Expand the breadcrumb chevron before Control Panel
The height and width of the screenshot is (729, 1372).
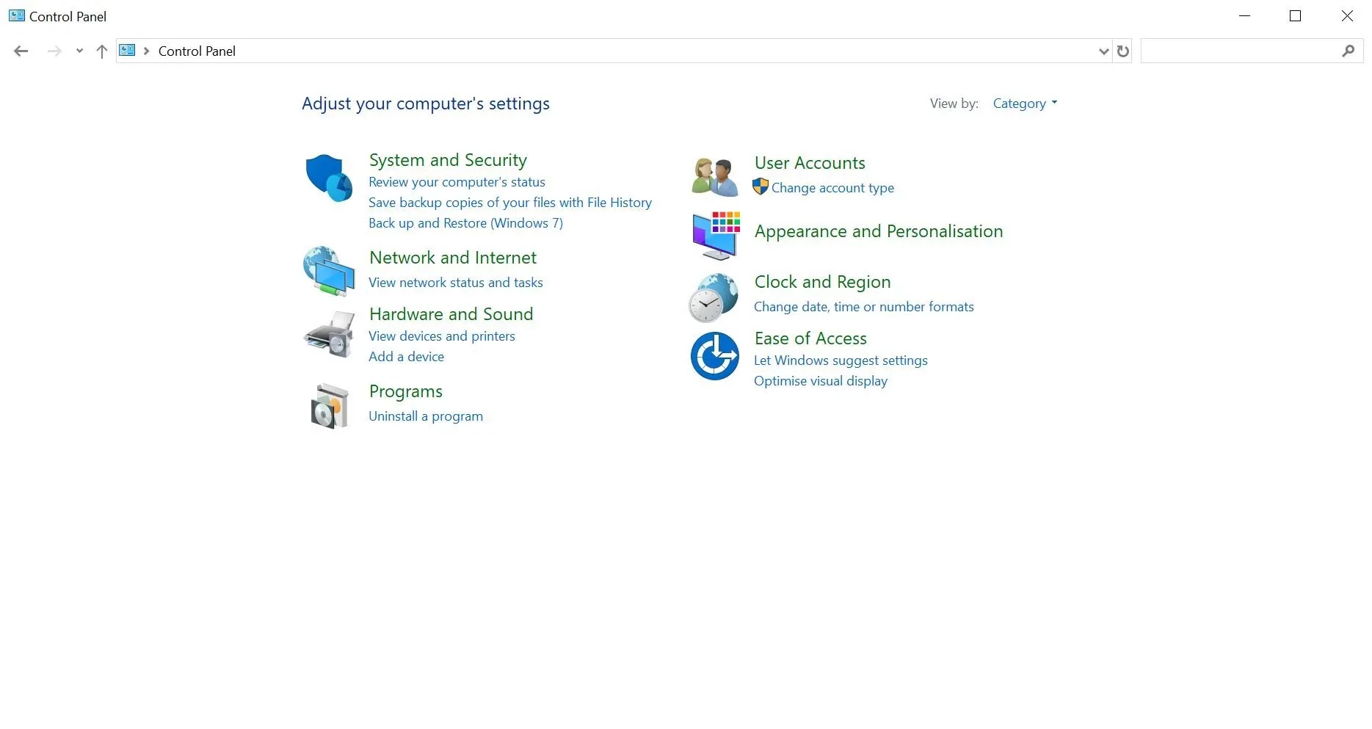pos(146,51)
